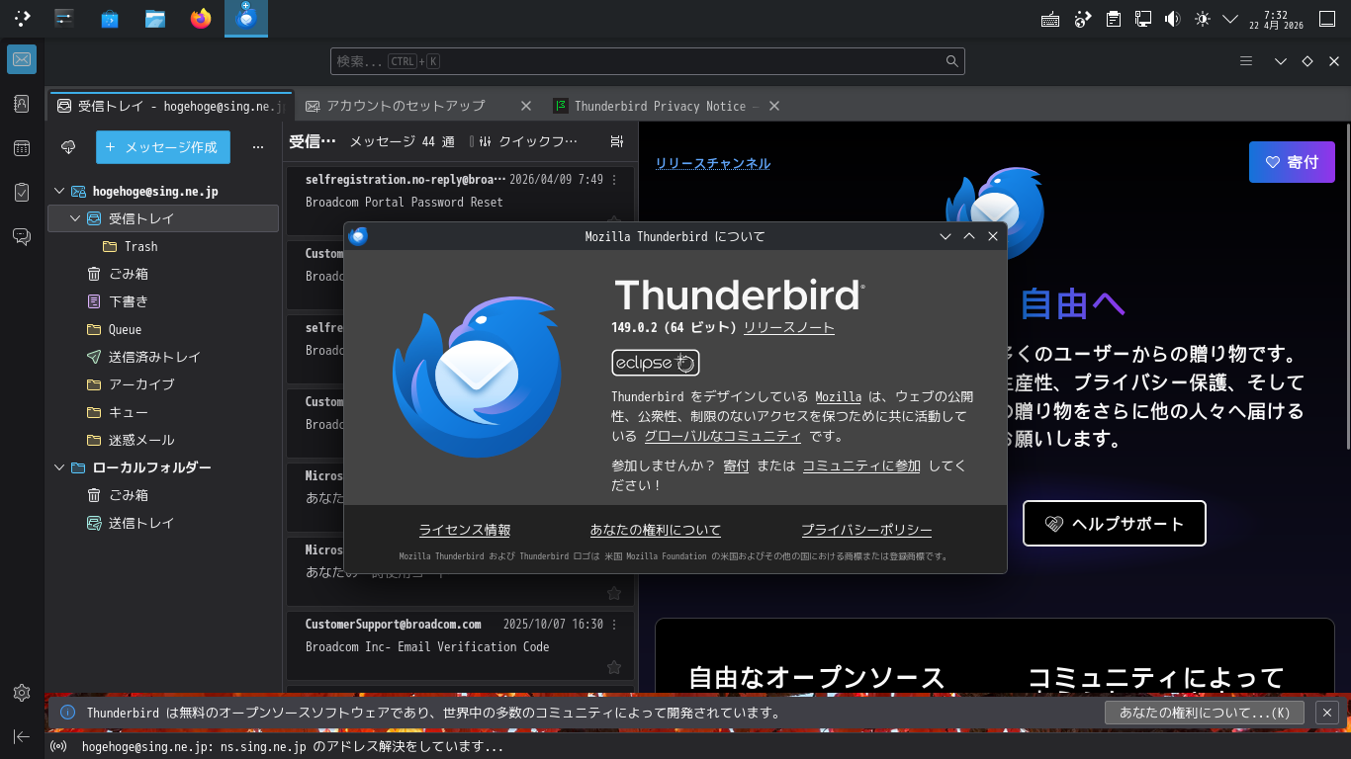Viewport: 1351px width, 759px height.
Task: Open the Address Book from the sidebar
Action: (x=22, y=104)
